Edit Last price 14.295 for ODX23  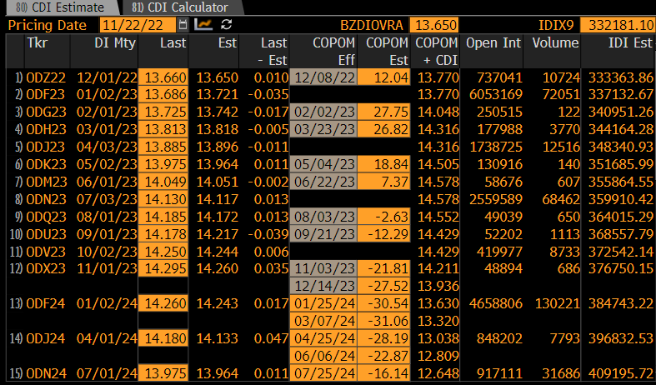(x=163, y=268)
